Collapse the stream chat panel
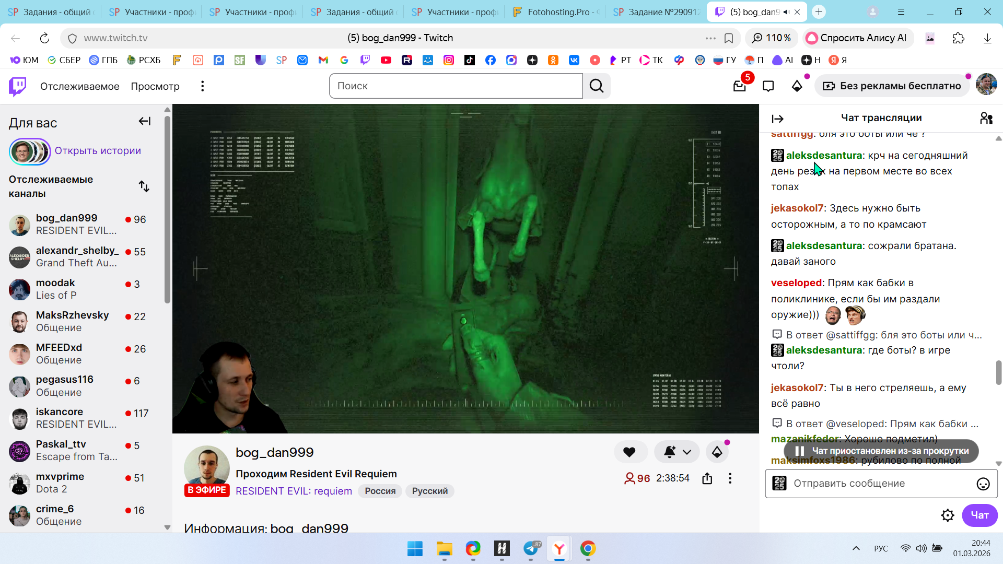Screen dimensions: 1003x564 777,119
